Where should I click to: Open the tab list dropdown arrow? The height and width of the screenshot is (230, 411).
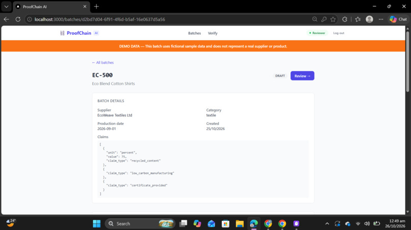(6, 7)
